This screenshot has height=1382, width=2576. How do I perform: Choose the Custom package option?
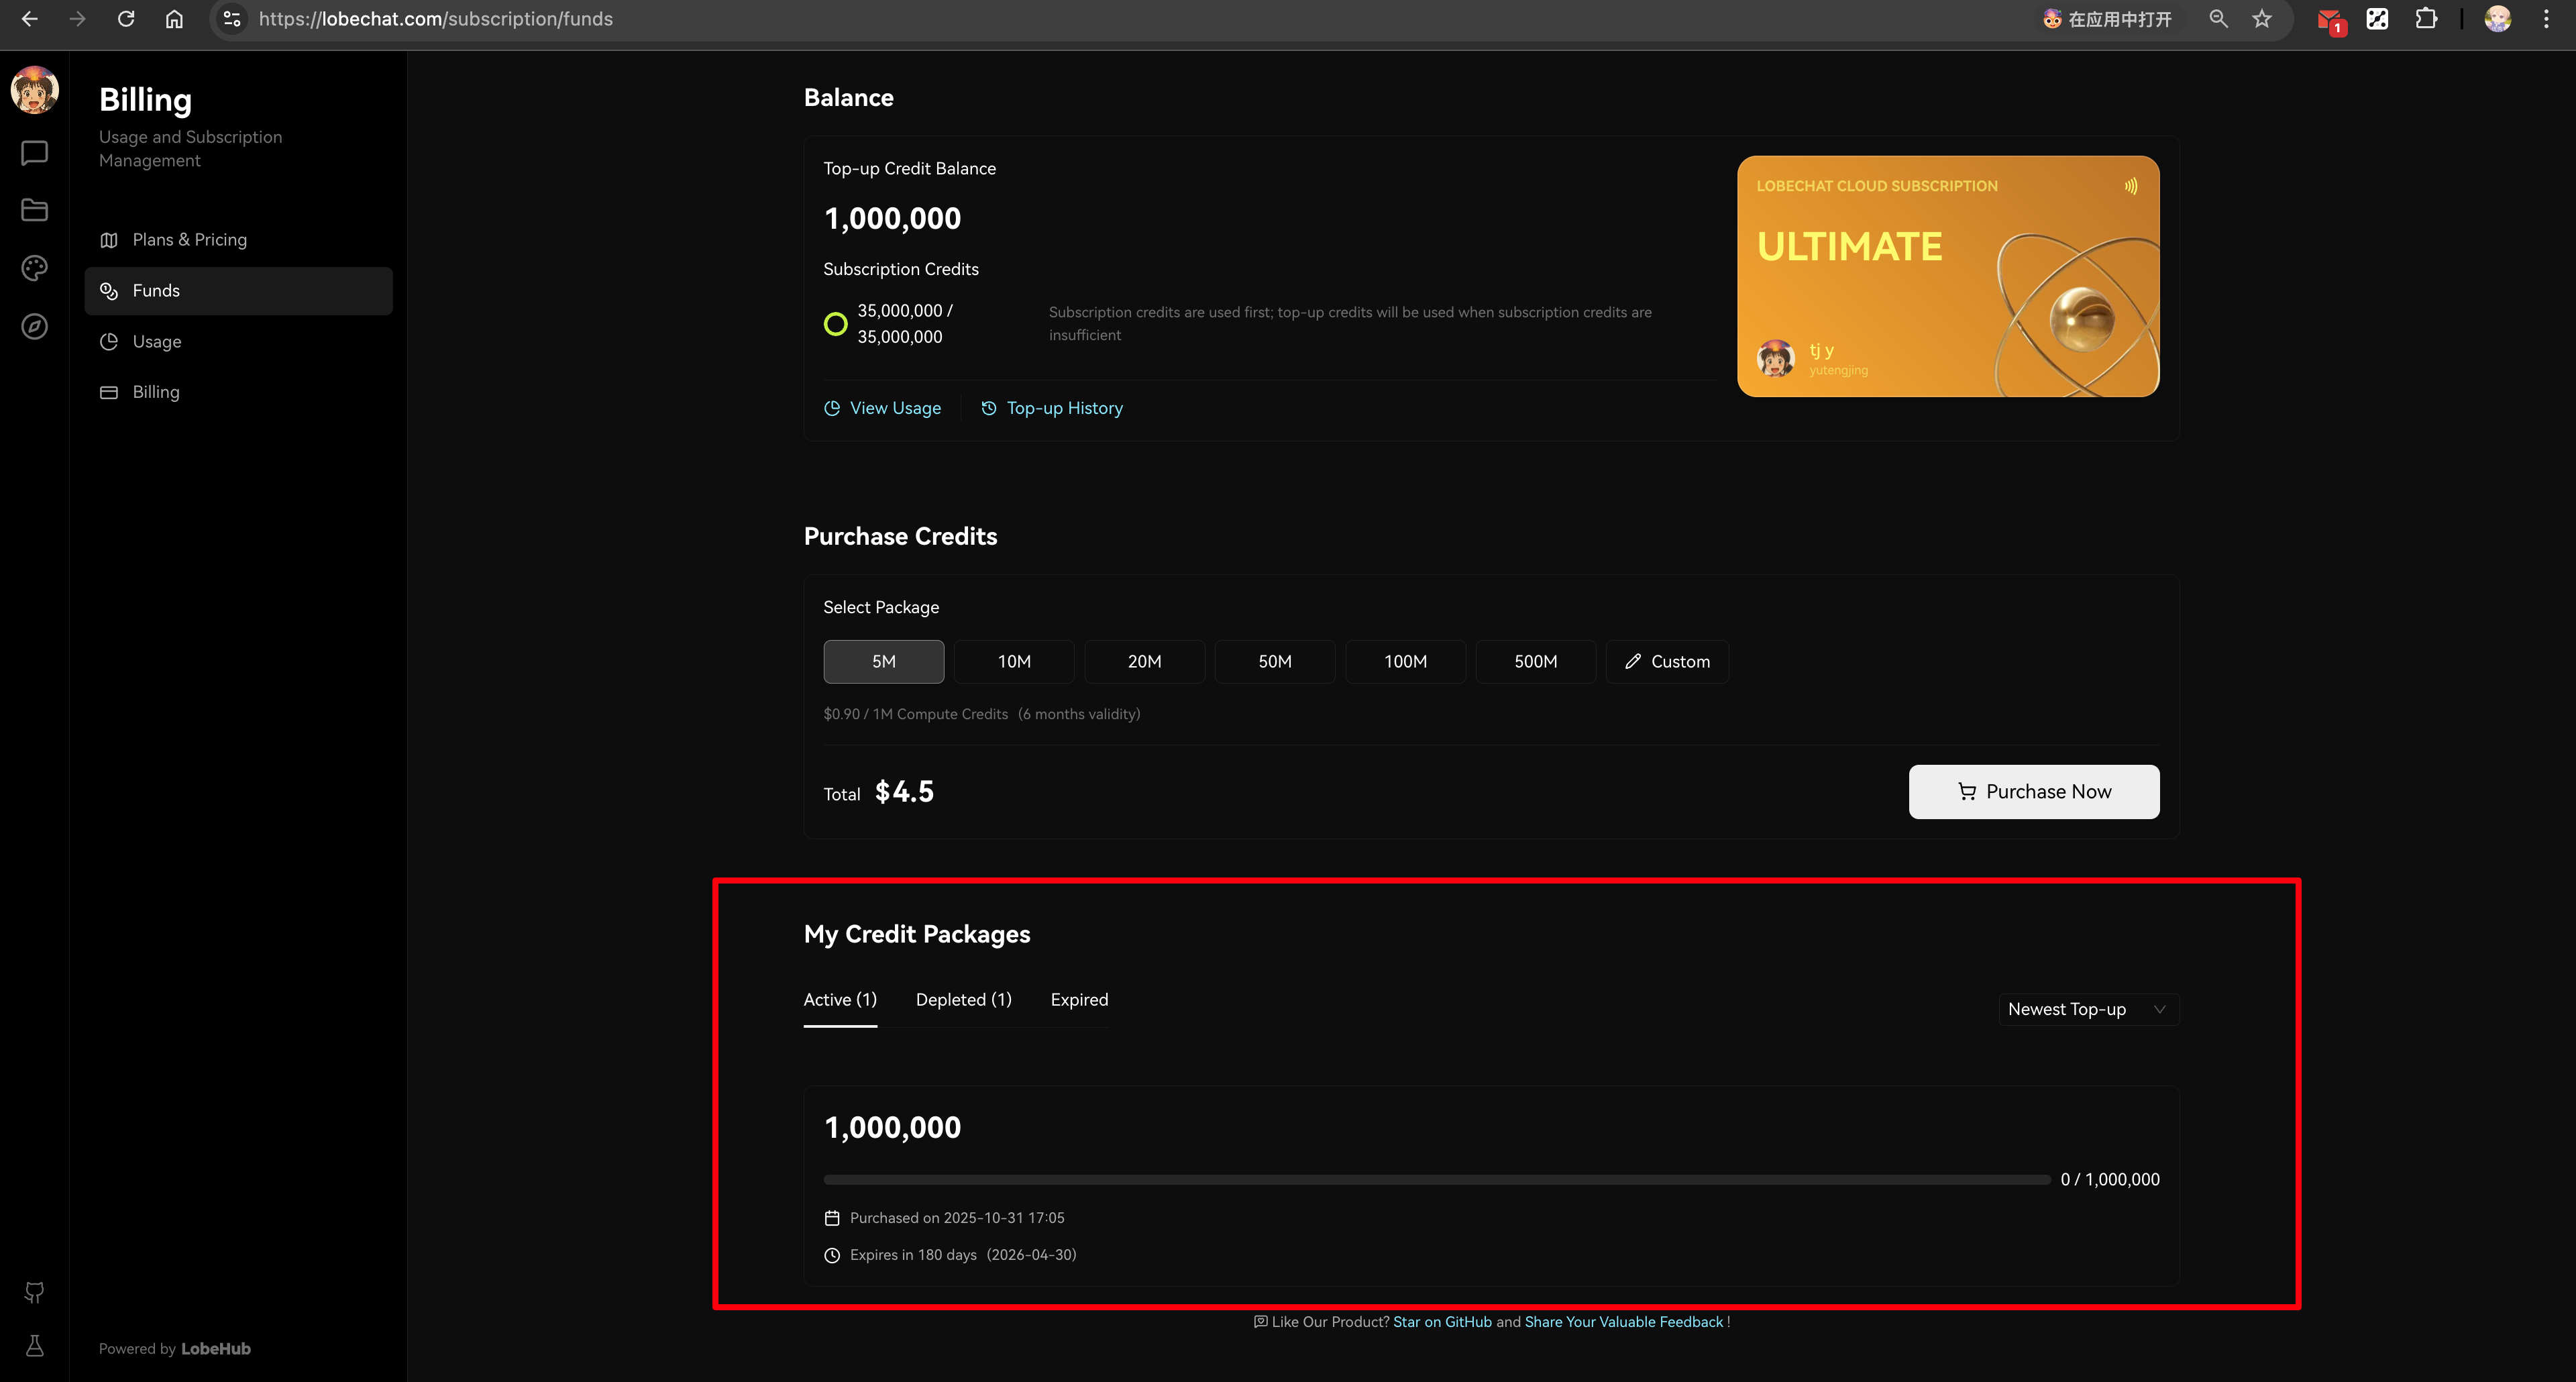(x=1667, y=662)
